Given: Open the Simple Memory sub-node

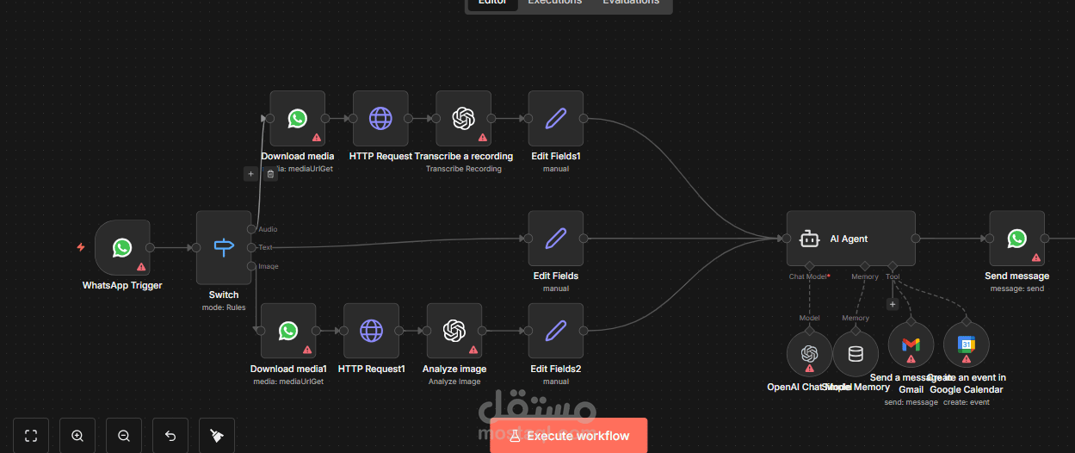Looking at the screenshot, I should pos(856,353).
